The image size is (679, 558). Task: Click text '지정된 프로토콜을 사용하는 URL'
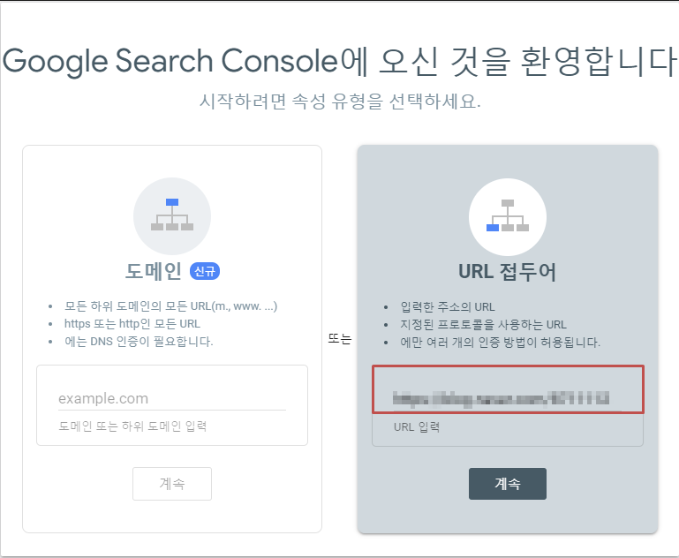[x=483, y=325]
